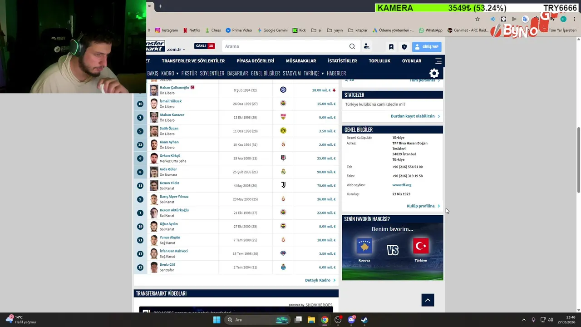Open the Windows Start menu
Image resolution: width=581 pixels, height=327 pixels.
[217, 320]
